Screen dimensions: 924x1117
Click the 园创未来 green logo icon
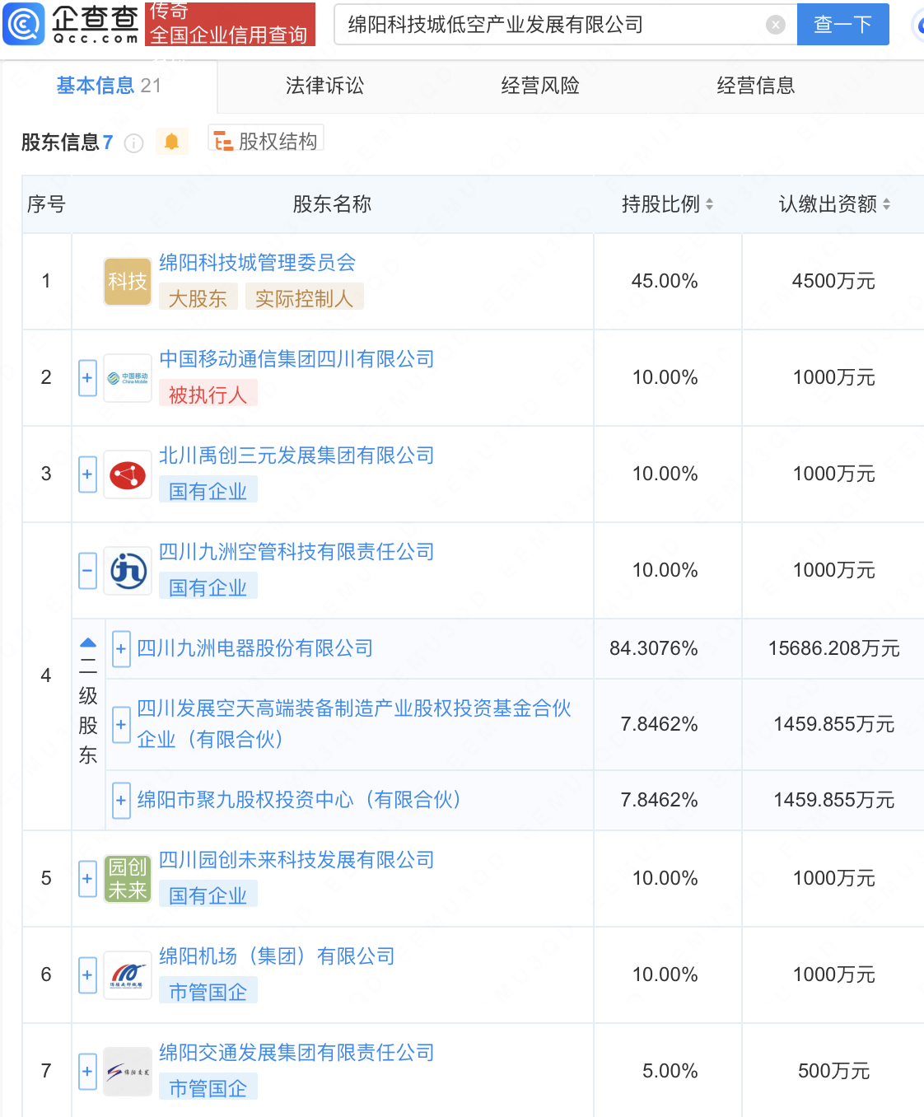[x=128, y=879]
